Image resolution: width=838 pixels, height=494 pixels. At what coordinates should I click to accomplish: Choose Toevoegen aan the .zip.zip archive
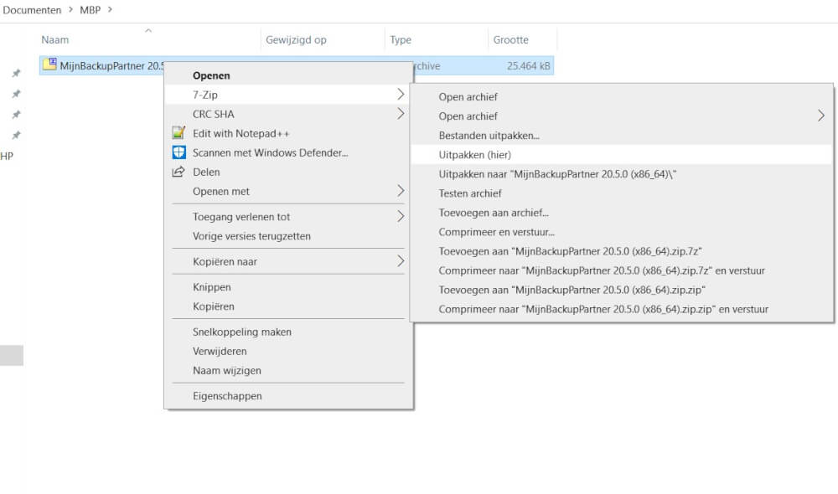click(x=572, y=290)
